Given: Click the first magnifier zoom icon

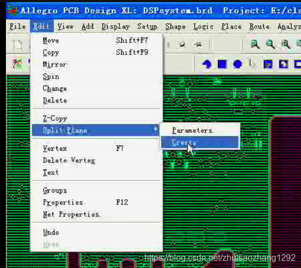Looking at the screenshot, I should (255, 45).
